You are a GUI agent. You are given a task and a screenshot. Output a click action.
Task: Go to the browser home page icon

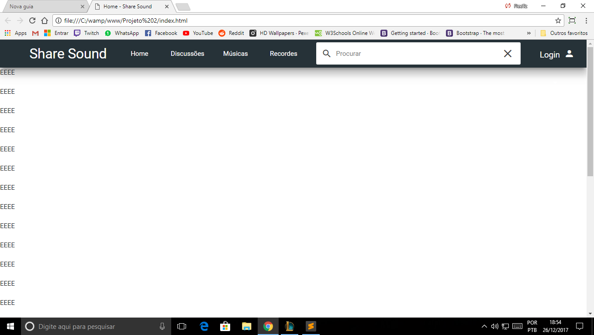[x=44, y=21]
